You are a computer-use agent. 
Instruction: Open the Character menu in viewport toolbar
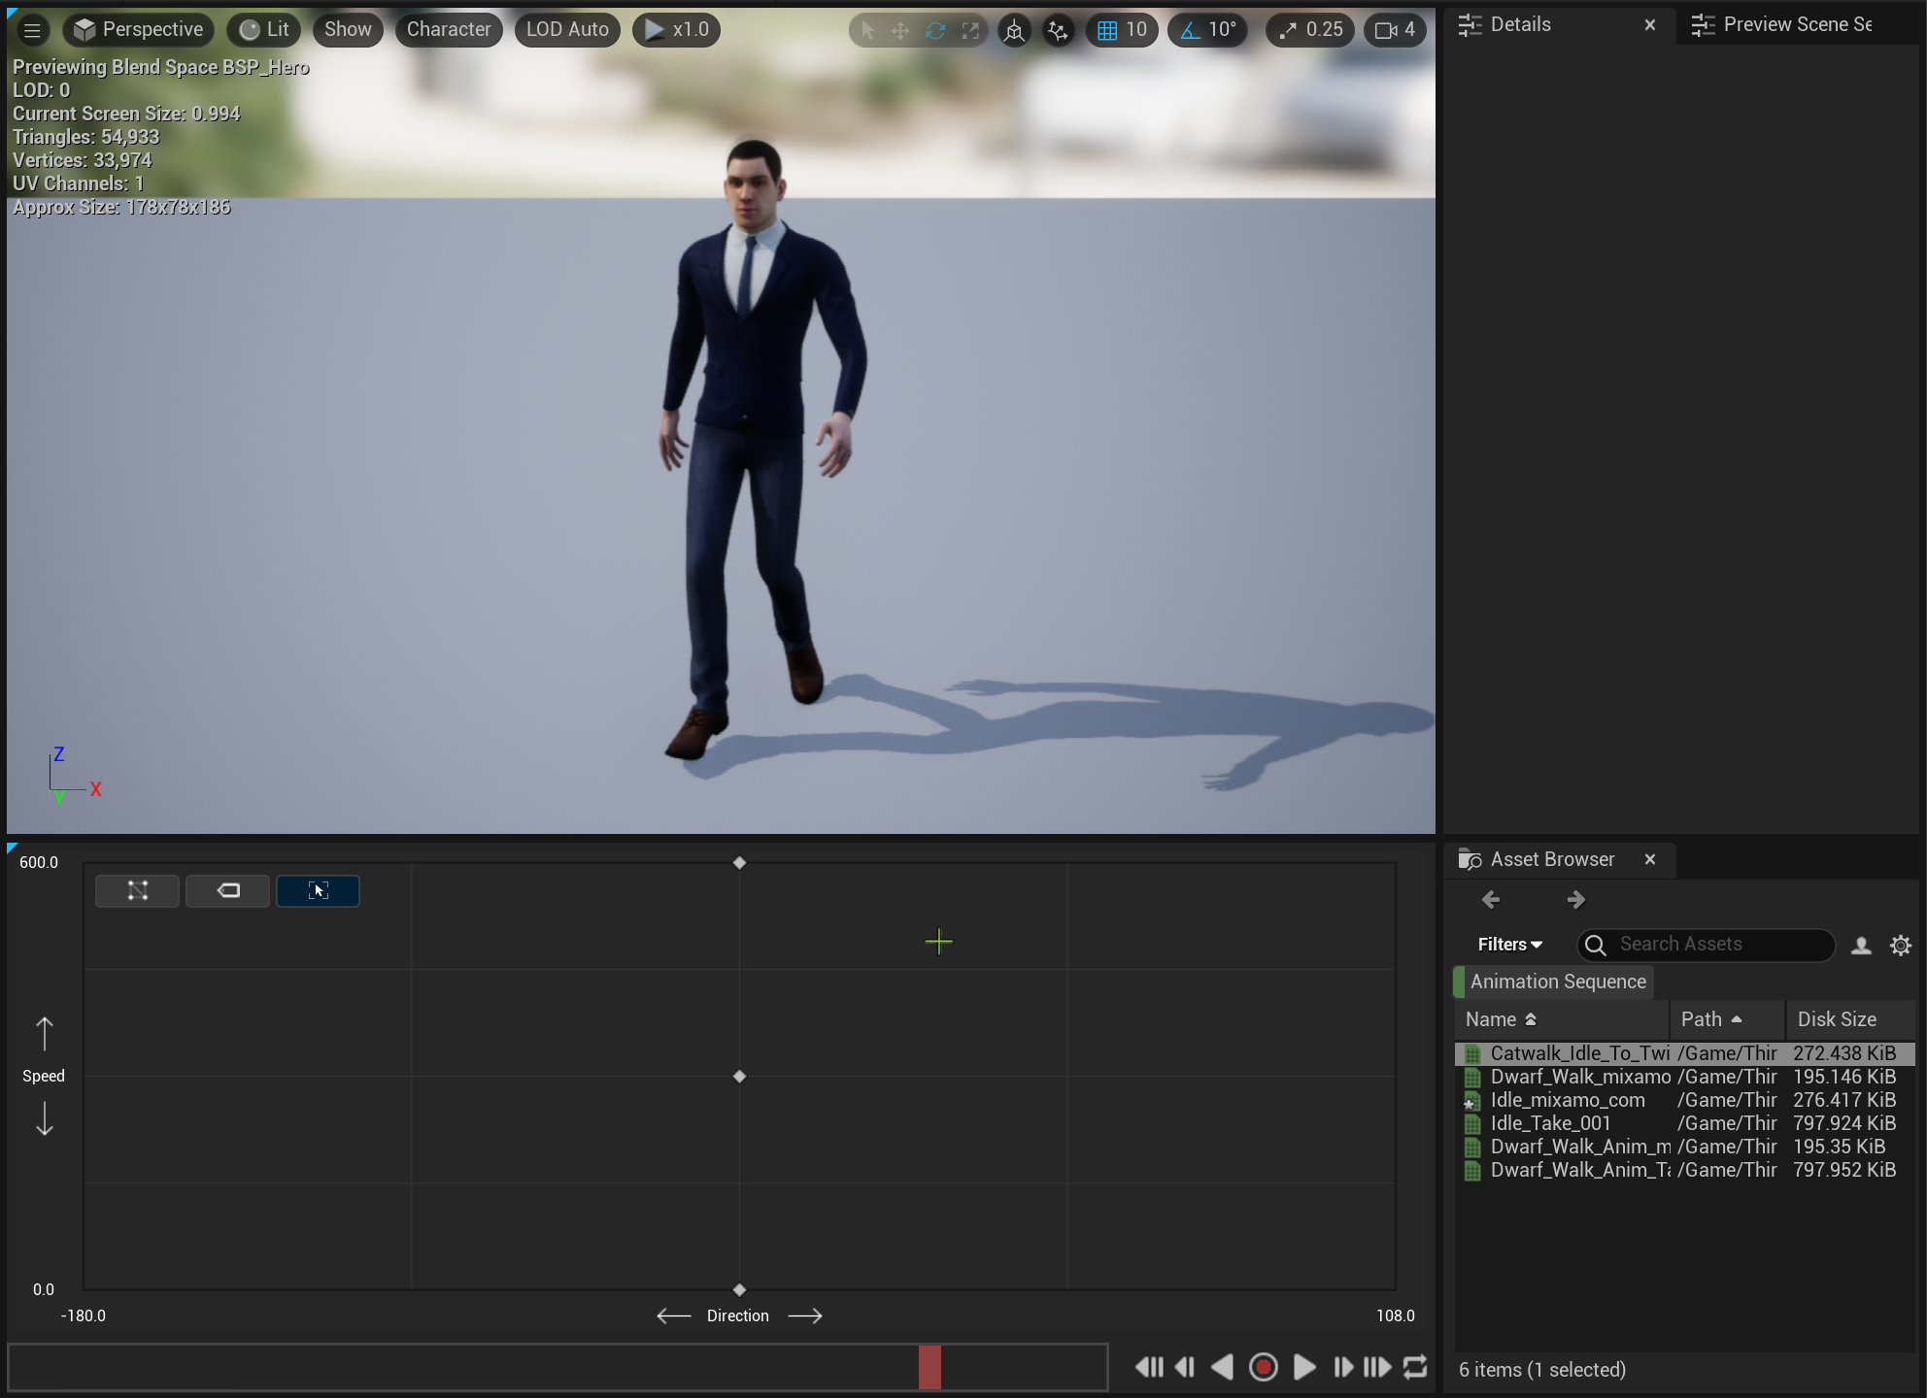click(x=449, y=30)
